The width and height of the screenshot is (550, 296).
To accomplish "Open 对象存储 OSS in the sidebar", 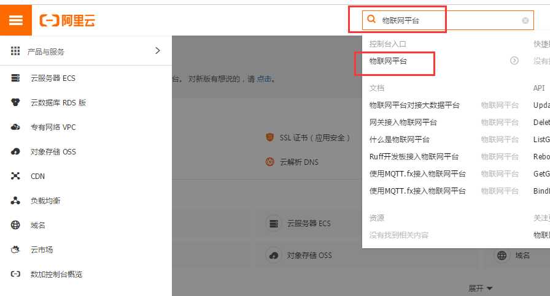I will [x=53, y=152].
